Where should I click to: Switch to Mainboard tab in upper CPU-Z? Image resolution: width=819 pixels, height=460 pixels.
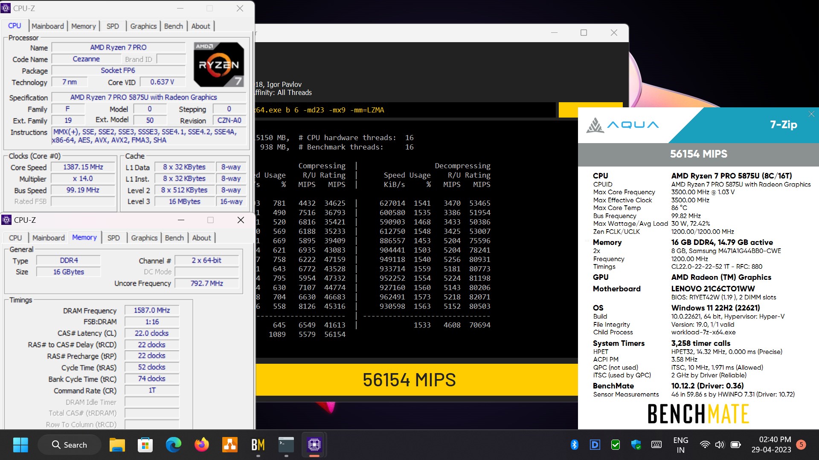pos(48,26)
